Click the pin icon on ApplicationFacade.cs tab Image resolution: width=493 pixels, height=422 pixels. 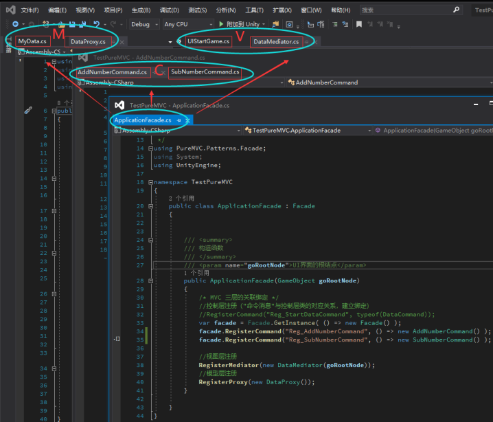point(179,120)
